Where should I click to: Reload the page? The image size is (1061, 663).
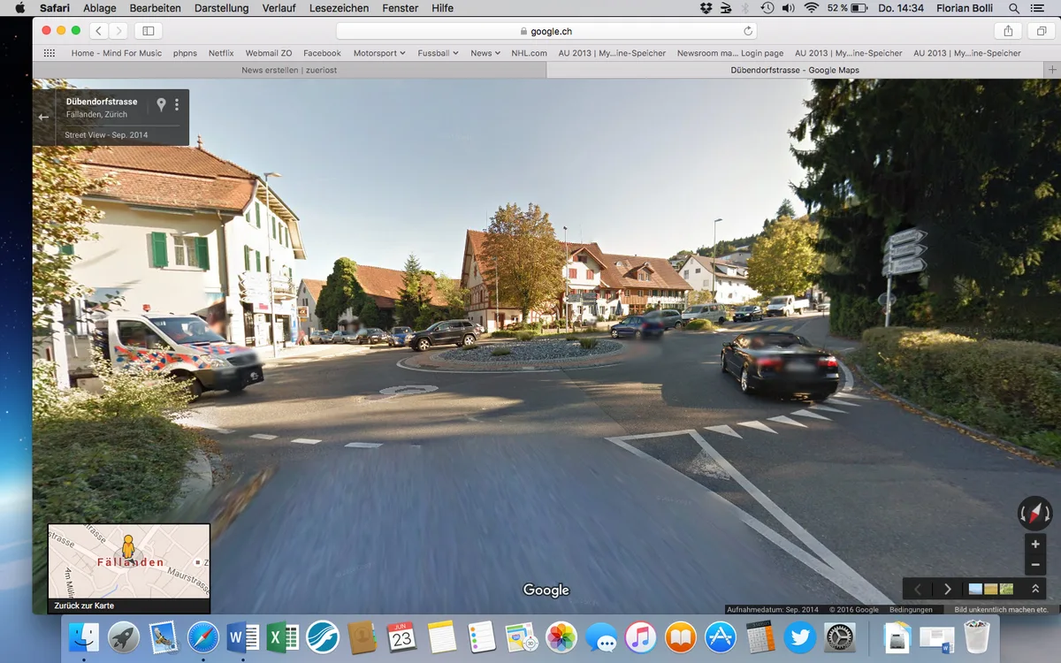748,31
